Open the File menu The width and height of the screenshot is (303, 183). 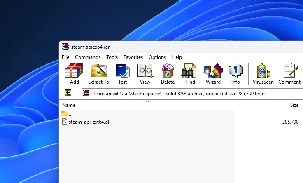coord(65,57)
